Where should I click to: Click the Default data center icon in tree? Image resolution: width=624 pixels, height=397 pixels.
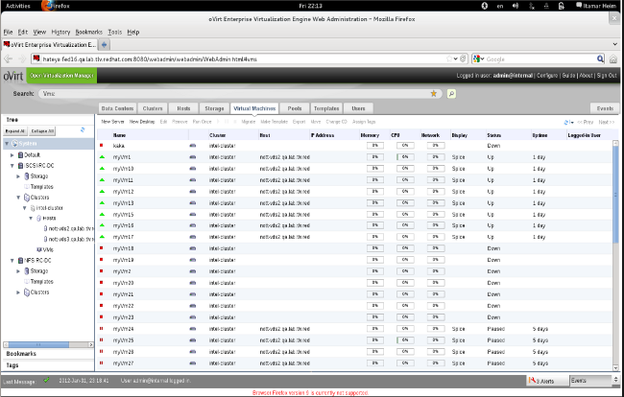point(20,154)
